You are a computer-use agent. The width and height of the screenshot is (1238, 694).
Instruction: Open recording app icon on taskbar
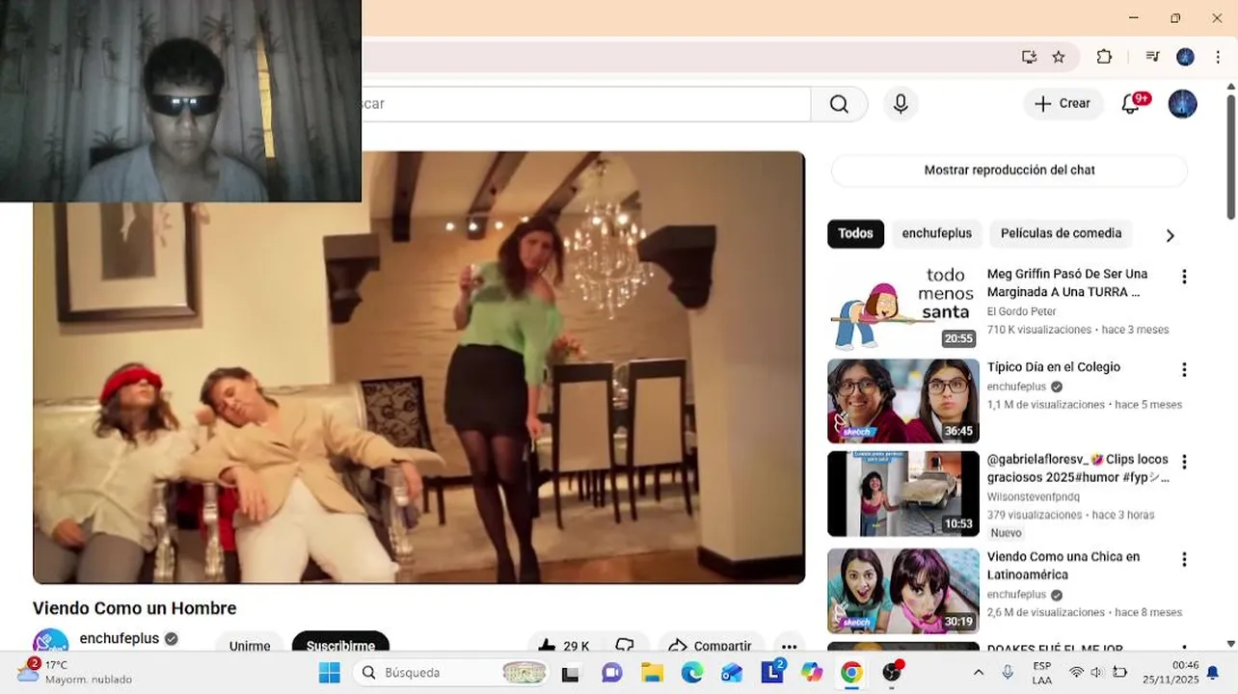pos(893,672)
